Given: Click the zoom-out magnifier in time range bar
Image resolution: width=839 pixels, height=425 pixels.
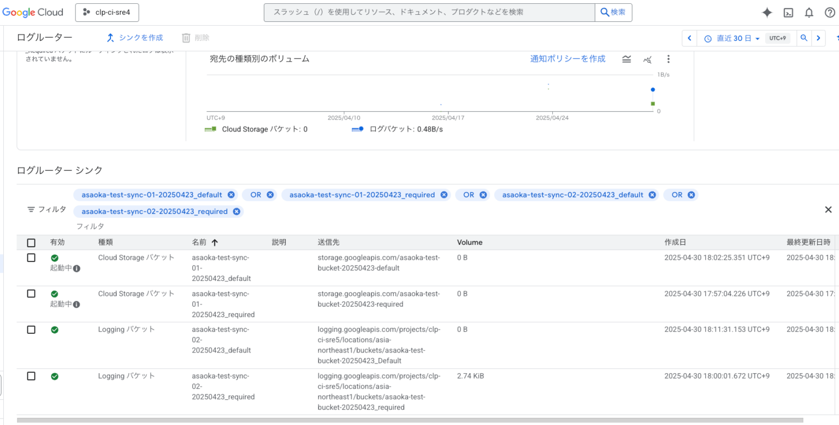Looking at the screenshot, I should (803, 38).
